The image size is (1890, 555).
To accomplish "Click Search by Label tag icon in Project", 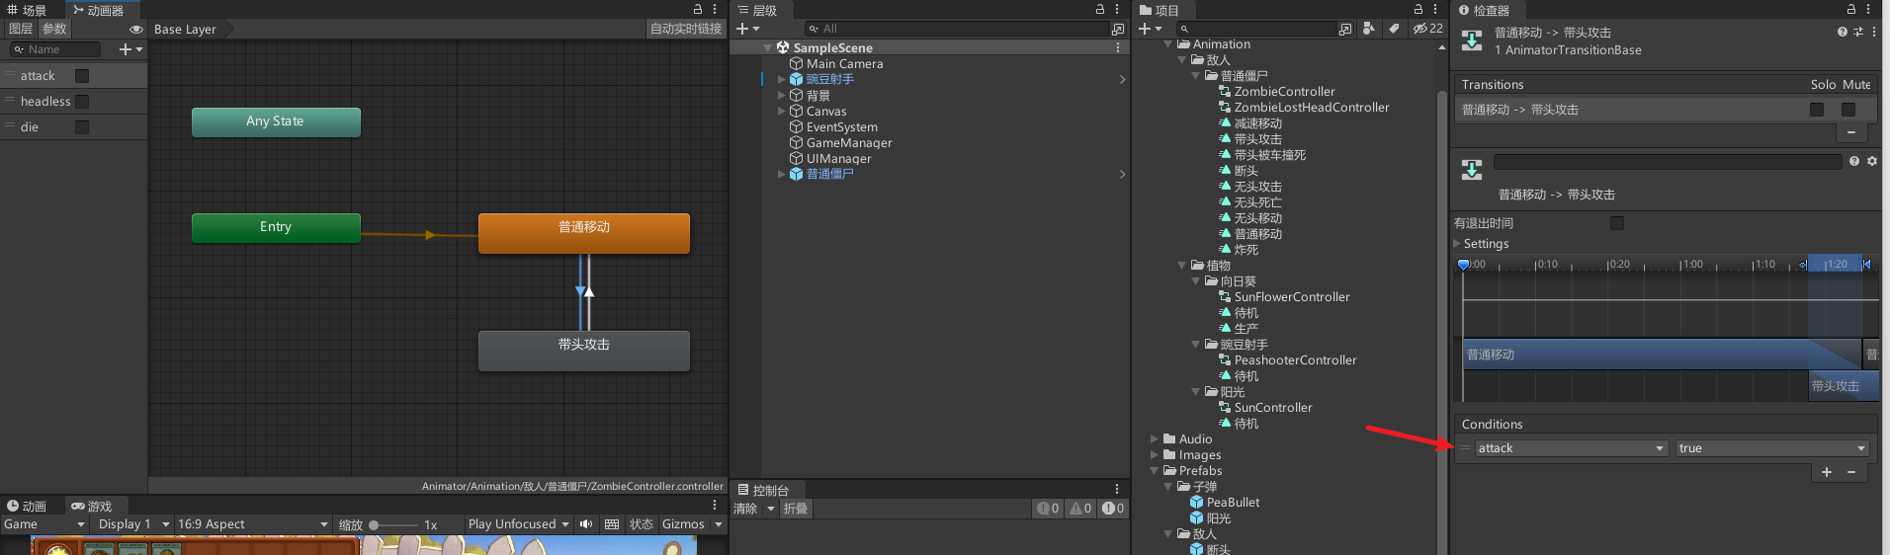I will 1394,29.
